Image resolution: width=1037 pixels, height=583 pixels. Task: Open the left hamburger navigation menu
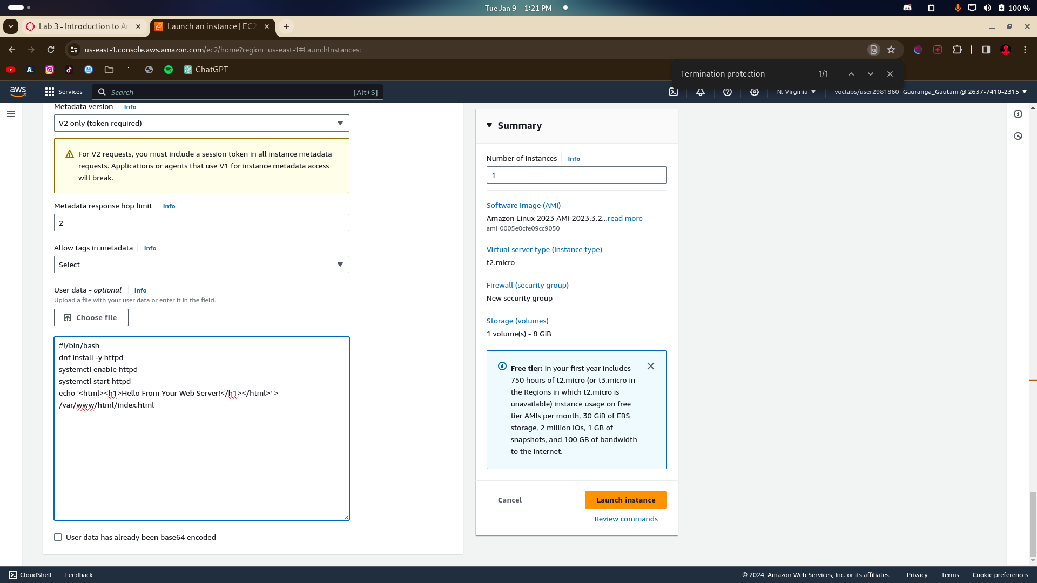tap(11, 114)
